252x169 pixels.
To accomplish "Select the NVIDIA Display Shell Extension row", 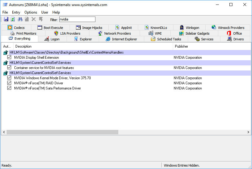I will [126, 58].
